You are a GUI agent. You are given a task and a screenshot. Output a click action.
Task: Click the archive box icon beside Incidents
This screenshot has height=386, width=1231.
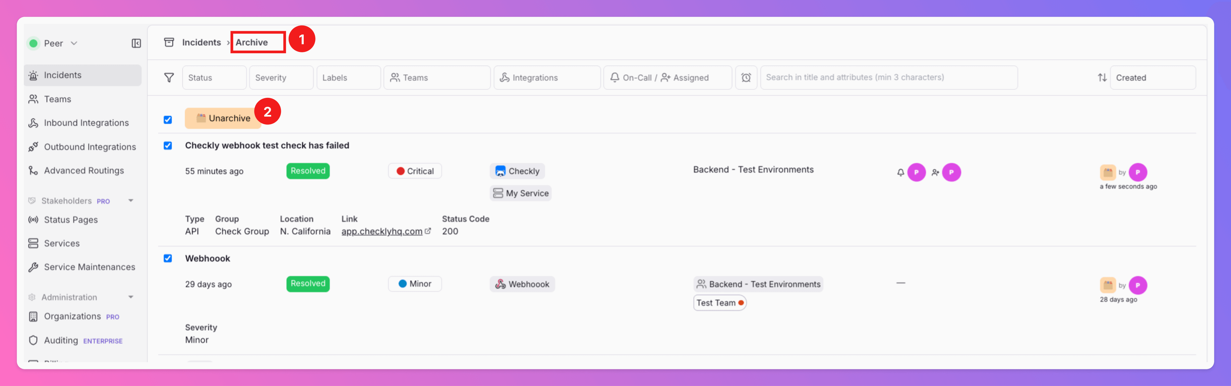click(169, 43)
